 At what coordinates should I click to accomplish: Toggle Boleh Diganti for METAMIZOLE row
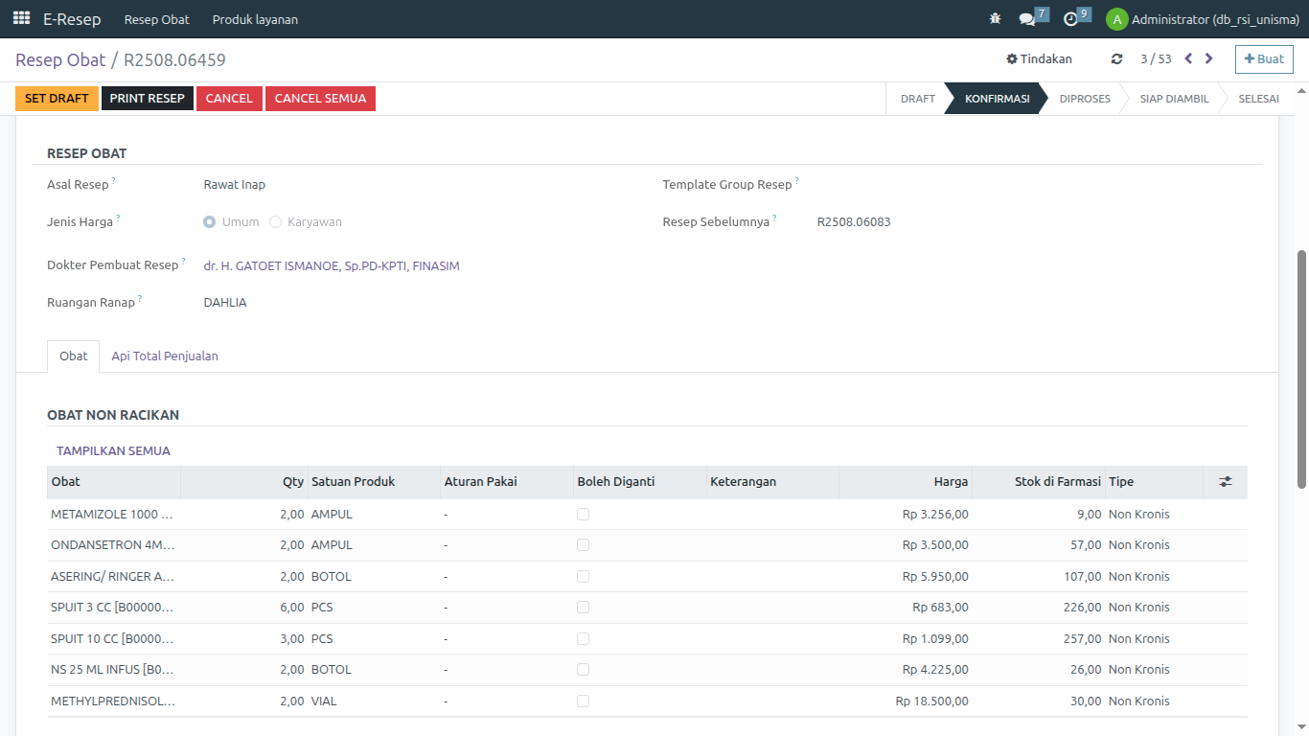pyautogui.click(x=583, y=515)
